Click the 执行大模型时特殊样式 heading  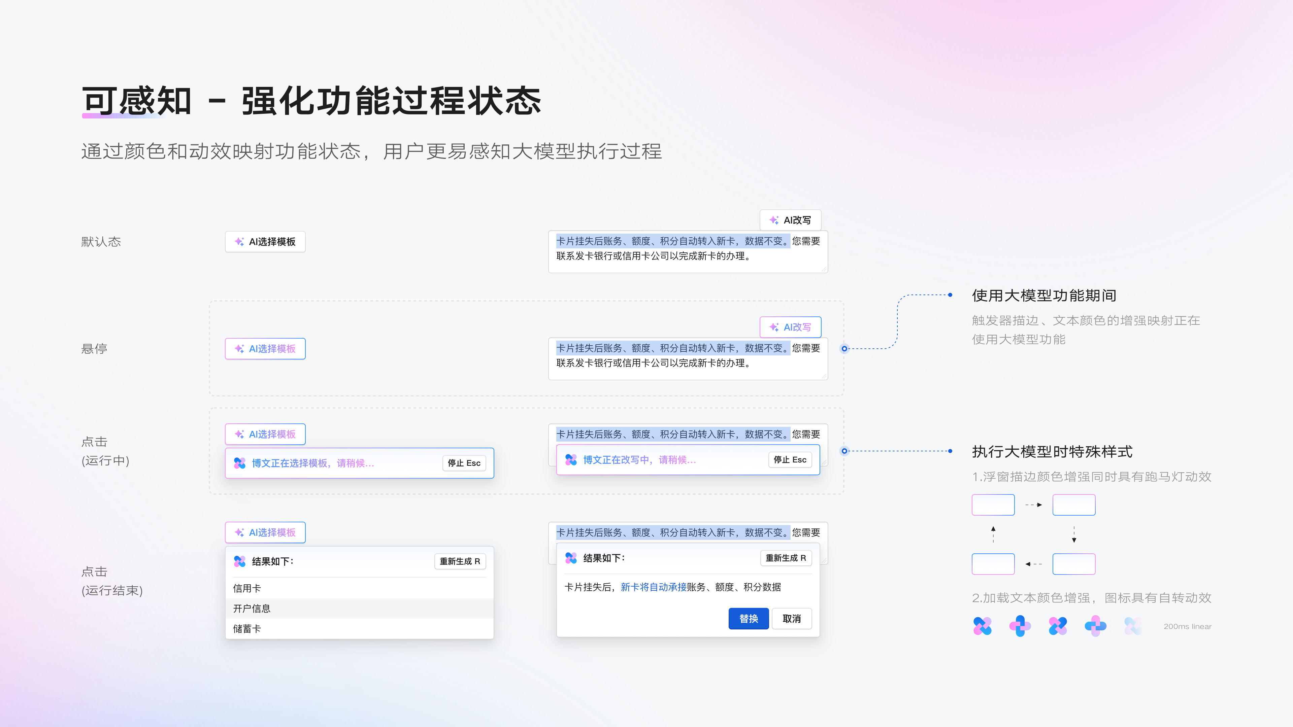pyautogui.click(x=1052, y=452)
